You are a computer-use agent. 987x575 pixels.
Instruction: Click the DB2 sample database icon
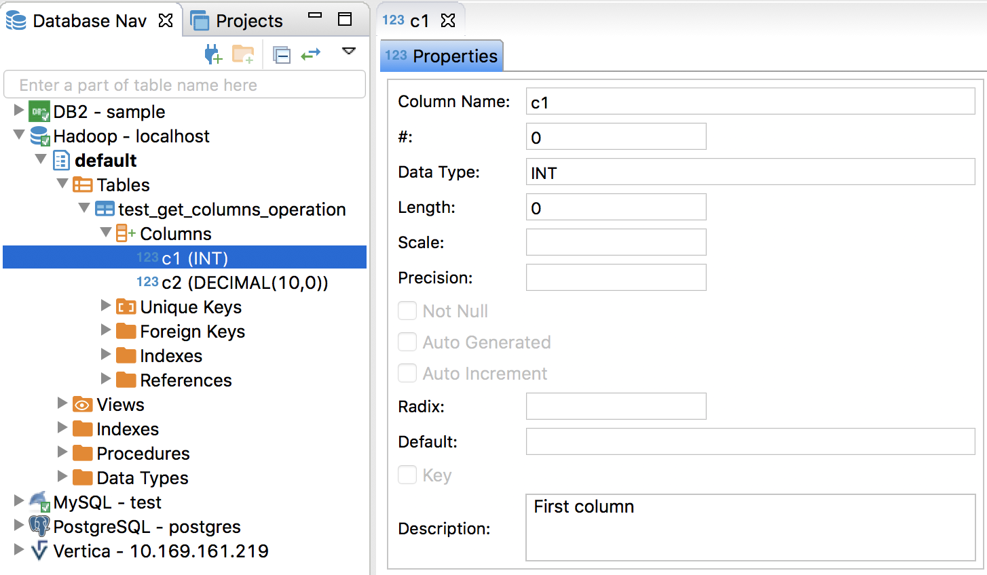(x=39, y=111)
